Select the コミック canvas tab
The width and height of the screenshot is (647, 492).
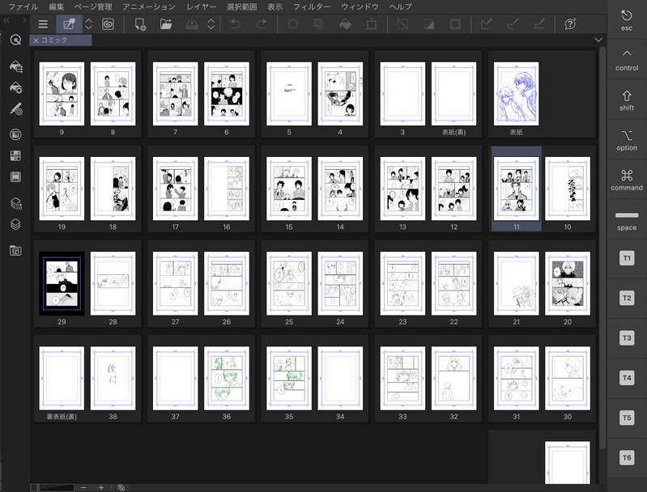point(60,40)
